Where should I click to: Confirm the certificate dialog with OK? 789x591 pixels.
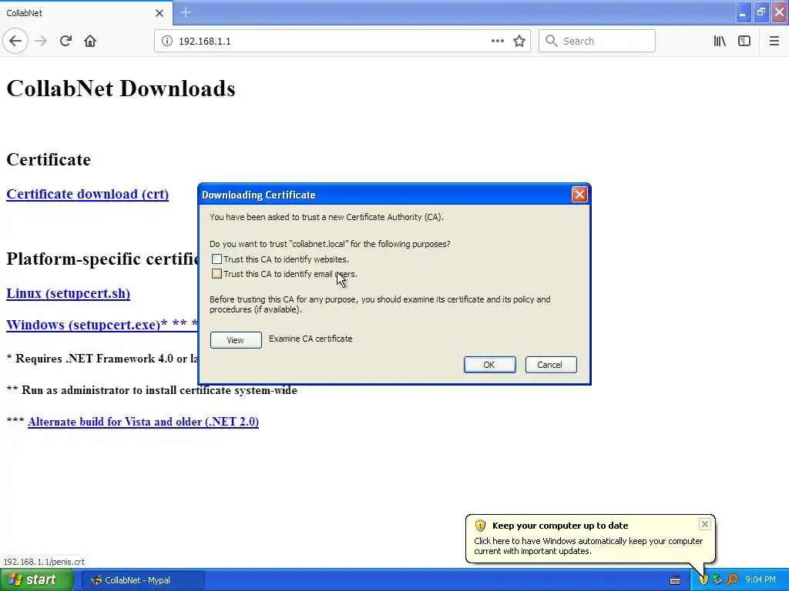point(489,365)
